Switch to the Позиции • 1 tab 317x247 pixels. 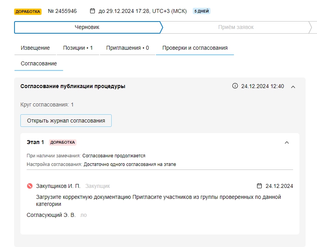tap(78, 48)
